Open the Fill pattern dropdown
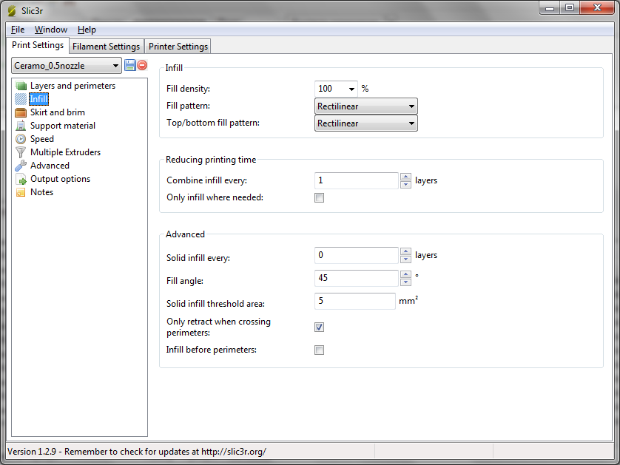The height and width of the screenshot is (465, 620). pyautogui.click(x=365, y=106)
